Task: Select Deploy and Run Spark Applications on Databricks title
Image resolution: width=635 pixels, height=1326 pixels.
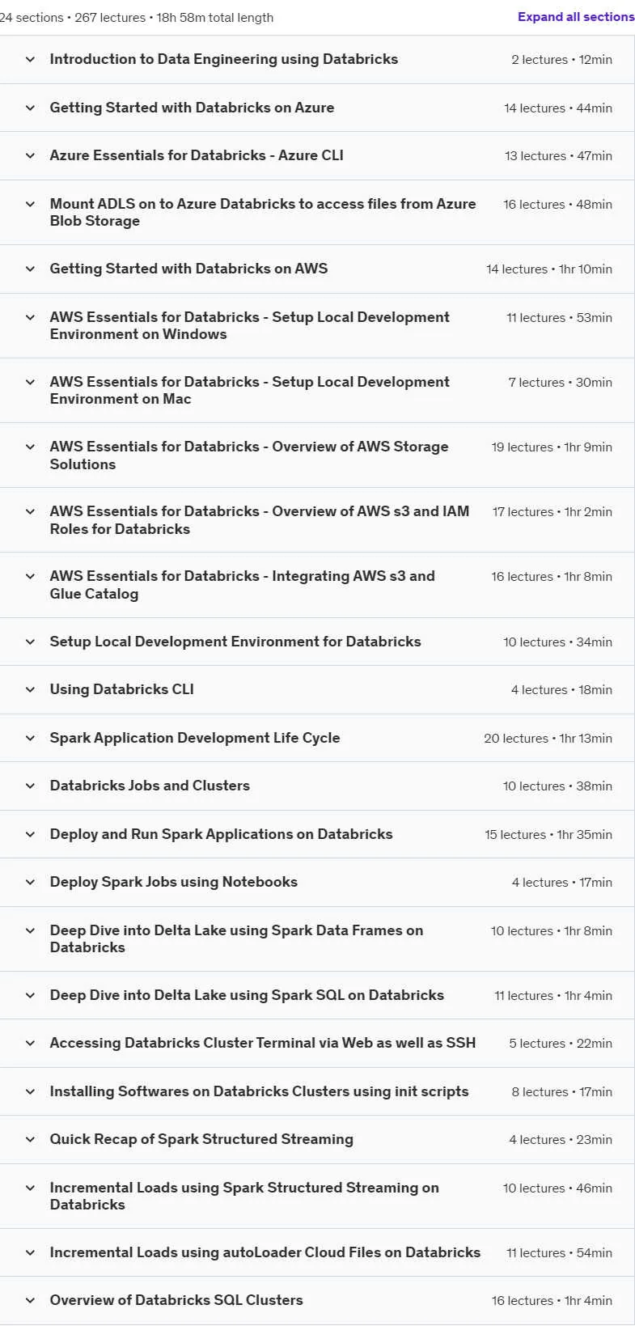Action: coord(221,834)
